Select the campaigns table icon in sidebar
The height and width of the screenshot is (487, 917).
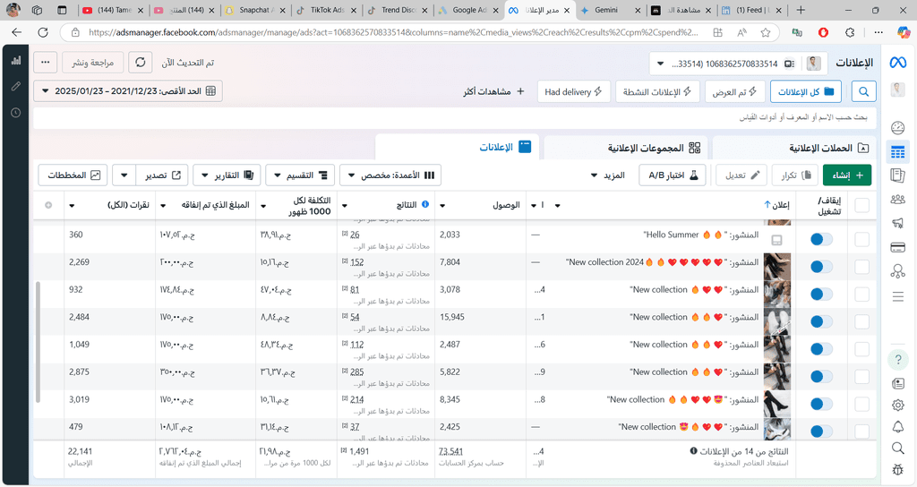click(897, 152)
